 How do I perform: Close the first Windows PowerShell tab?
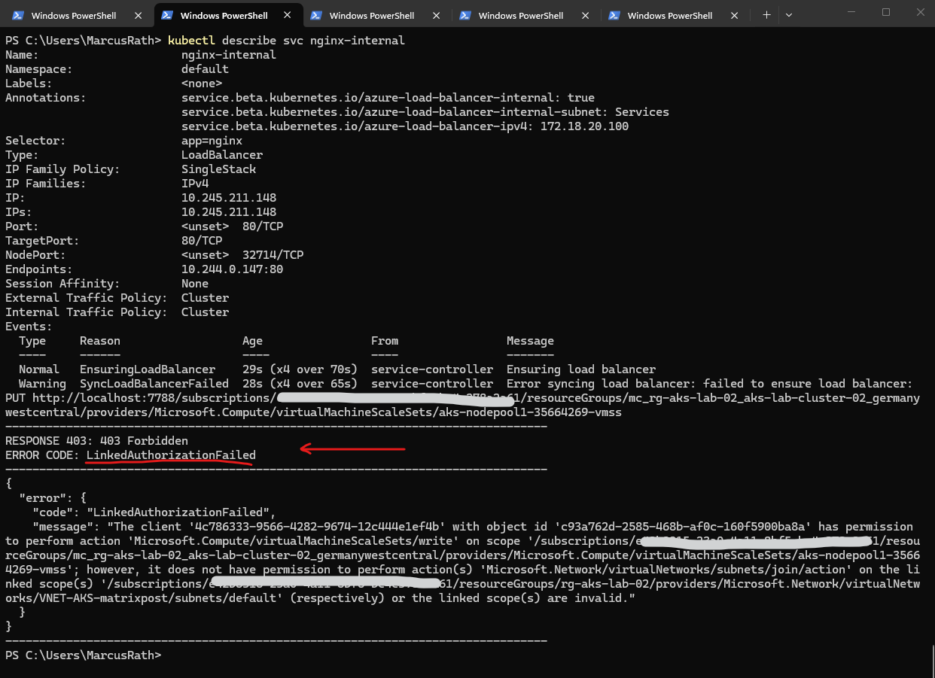tap(137, 15)
